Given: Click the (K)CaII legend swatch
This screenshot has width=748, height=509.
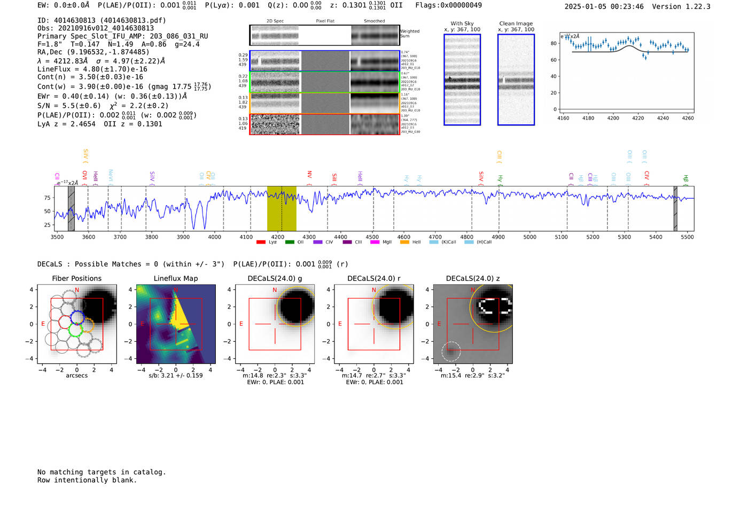Looking at the screenshot, I should (434, 242).
